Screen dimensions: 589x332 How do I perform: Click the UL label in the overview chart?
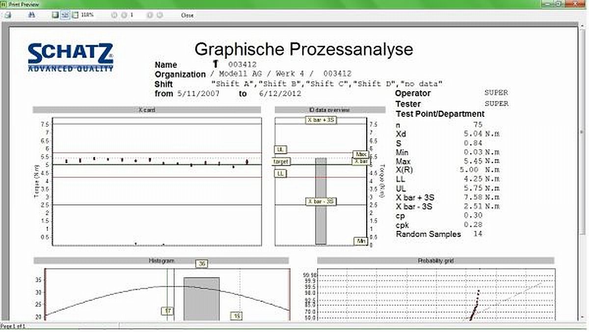pyautogui.click(x=280, y=149)
